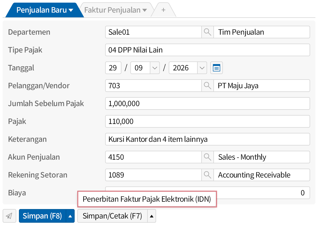Viewport: 318px width, 229px height.
Task: Click the Tim Penjualan department name field
Action: [x=262, y=32]
